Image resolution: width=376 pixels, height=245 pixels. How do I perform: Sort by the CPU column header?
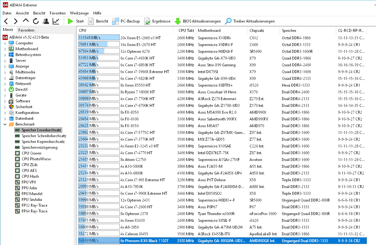tap(125, 31)
